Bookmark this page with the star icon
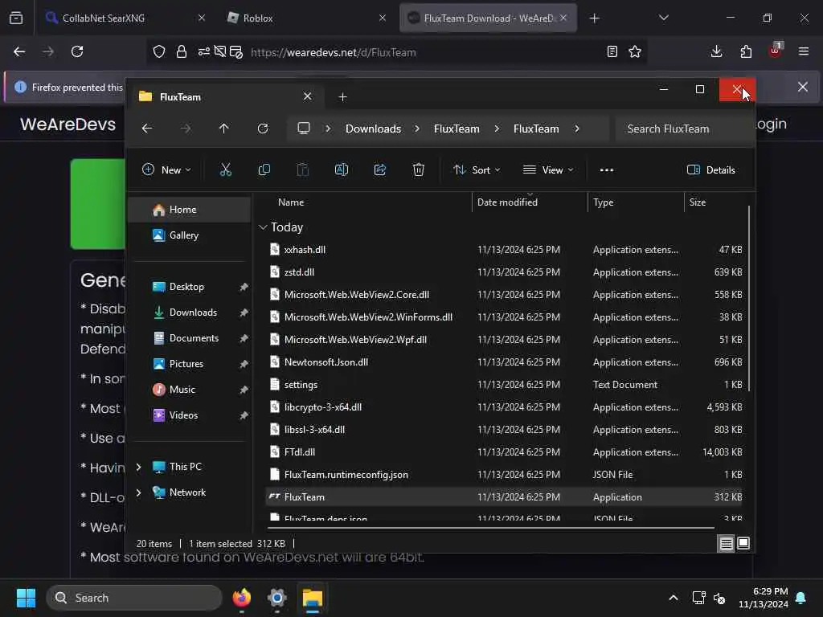This screenshot has width=823, height=617. pyautogui.click(x=635, y=52)
